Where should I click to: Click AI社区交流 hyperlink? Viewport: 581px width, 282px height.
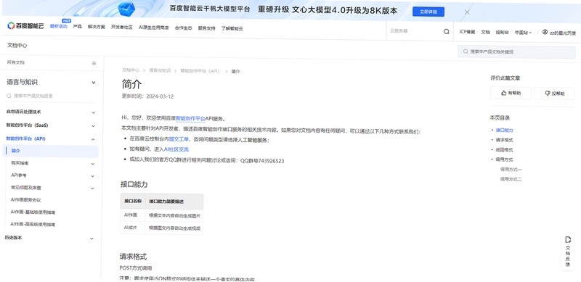point(176,149)
